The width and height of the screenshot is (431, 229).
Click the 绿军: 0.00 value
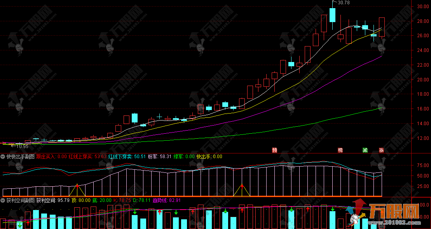click(183, 157)
